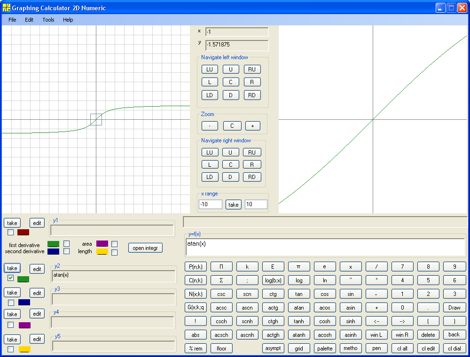Zoom in with the plus button
The height and width of the screenshot is (357, 470).
point(253,126)
